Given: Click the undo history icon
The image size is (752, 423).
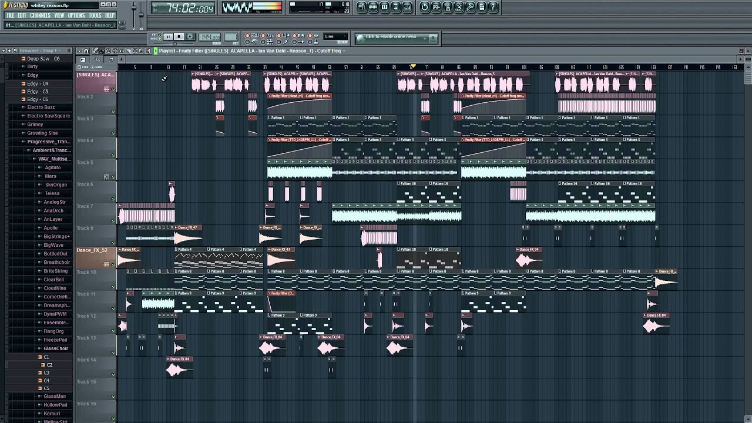Looking at the screenshot, I should coord(424,7).
